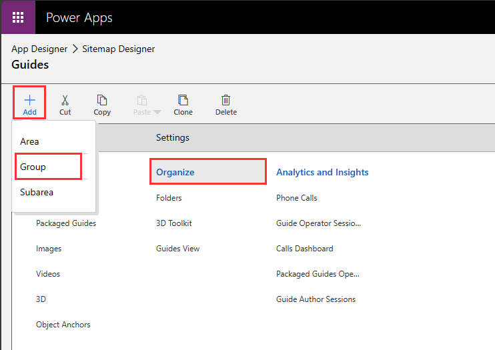
Task: Click the Clone icon
Action: [183, 100]
